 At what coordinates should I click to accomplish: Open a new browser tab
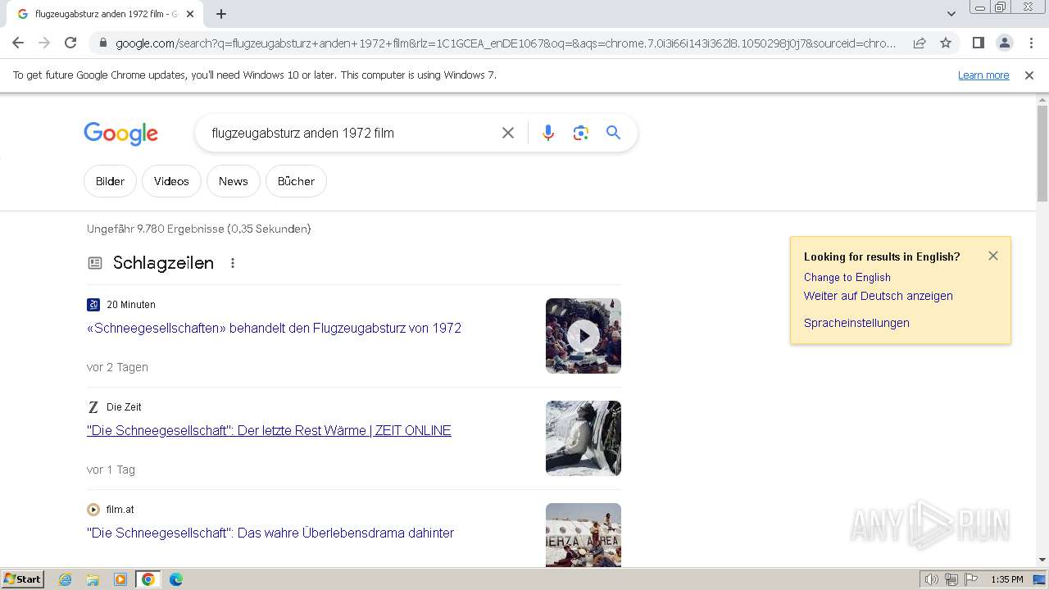(x=221, y=14)
